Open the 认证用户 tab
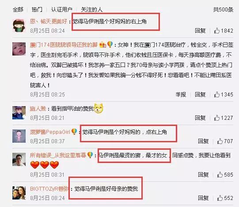 pyautogui.click(x=61, y=9)
